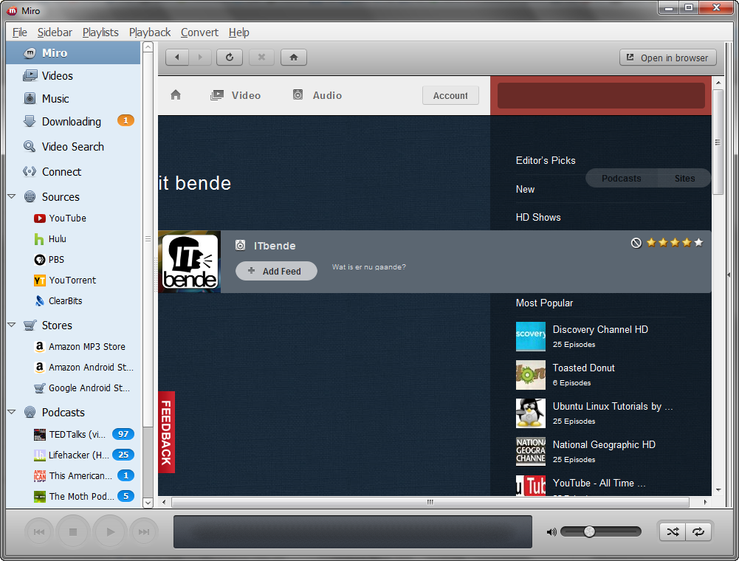739x561 pixels.
Task: Open the TEDTalks podcast feed
Action: coord(73,434)
